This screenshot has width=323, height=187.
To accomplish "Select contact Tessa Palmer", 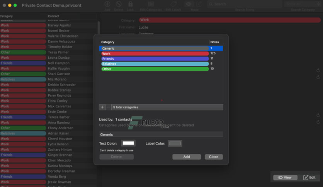I will [58, 52].
